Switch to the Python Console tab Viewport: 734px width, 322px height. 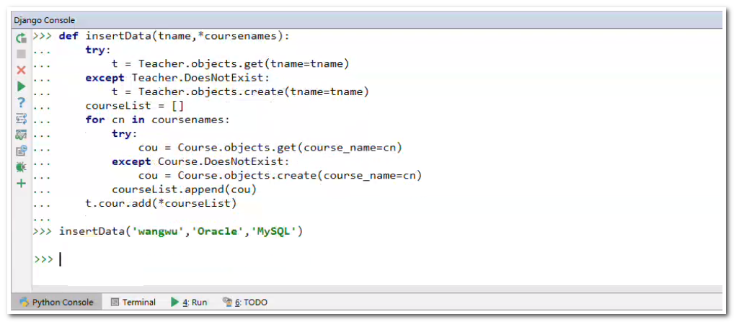(57, 303)
